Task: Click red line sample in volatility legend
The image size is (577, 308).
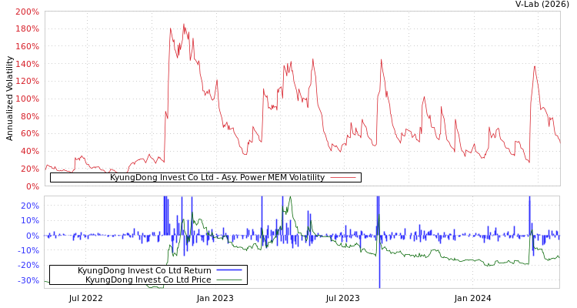Action: click(343, 177)
